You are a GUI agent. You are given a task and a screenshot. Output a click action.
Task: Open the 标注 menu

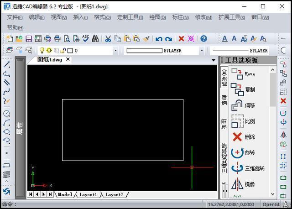click(x=180, y=17)
